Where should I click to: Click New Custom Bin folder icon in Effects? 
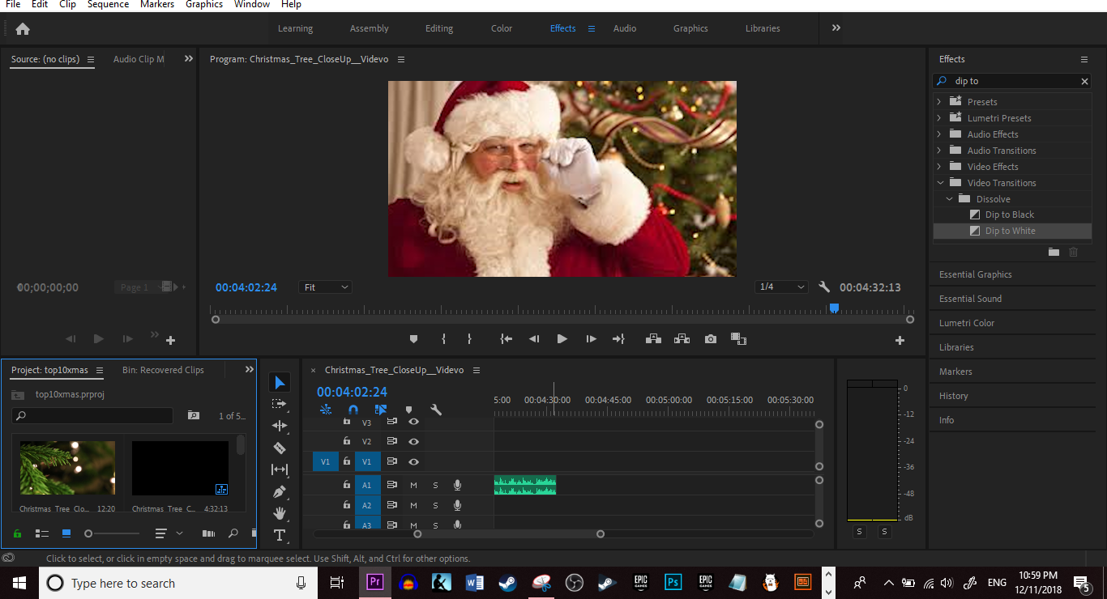click(x=1054, y=253)
